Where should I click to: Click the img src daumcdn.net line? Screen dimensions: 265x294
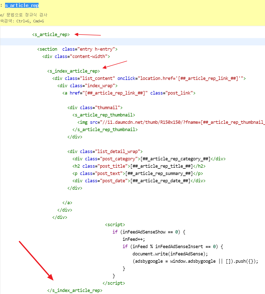(x=171, y=122)
